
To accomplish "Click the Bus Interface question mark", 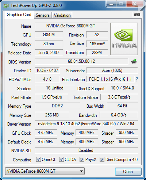I will [x=137, y=79].
